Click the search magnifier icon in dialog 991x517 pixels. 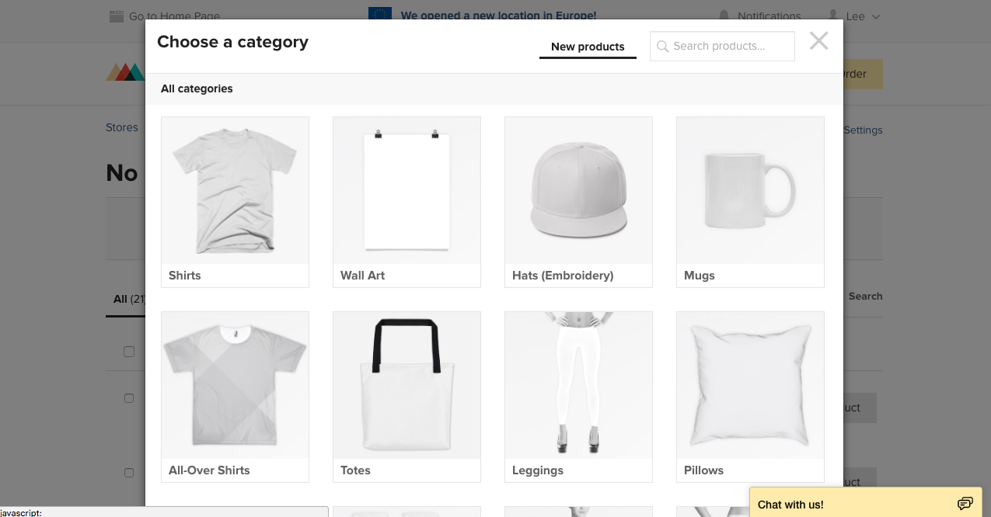point(663,47)
